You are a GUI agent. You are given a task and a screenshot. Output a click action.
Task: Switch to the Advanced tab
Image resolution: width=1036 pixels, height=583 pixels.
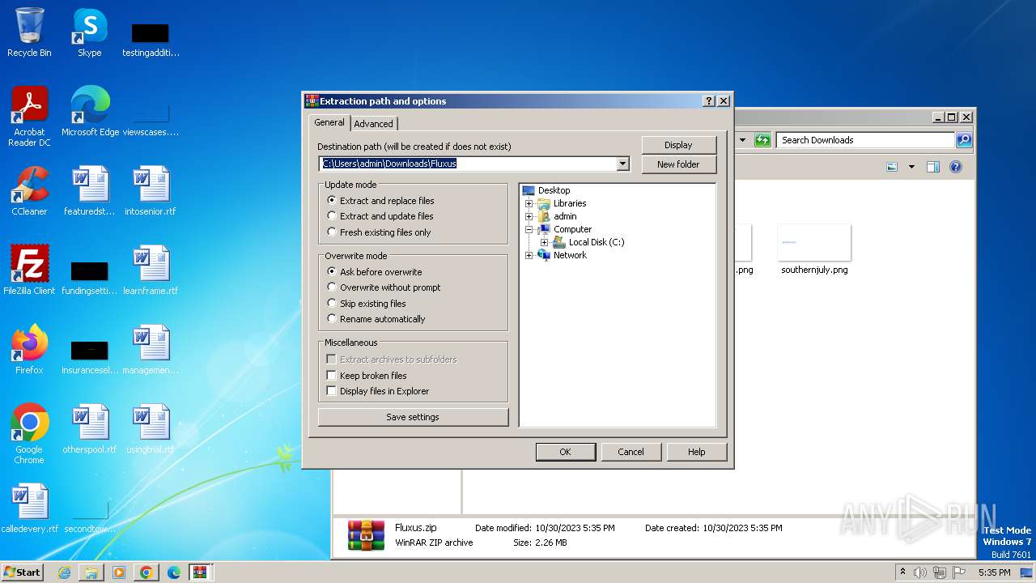coord(373,124)
